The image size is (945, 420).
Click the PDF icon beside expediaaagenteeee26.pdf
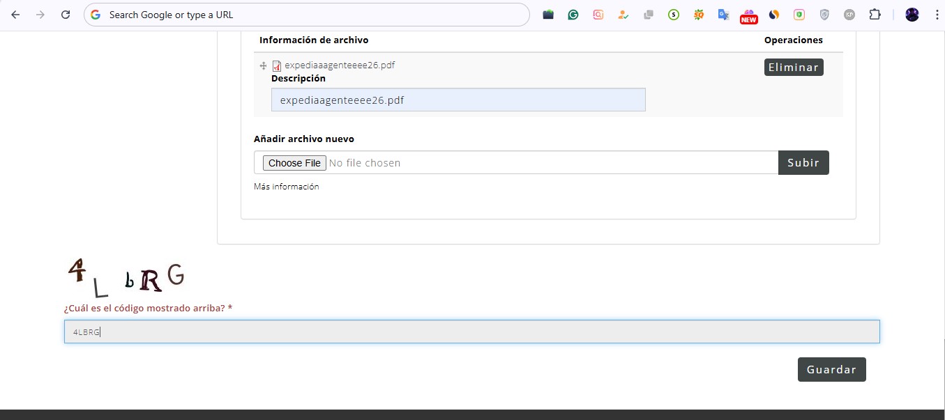pyautogui.click(x=277, y=66)
